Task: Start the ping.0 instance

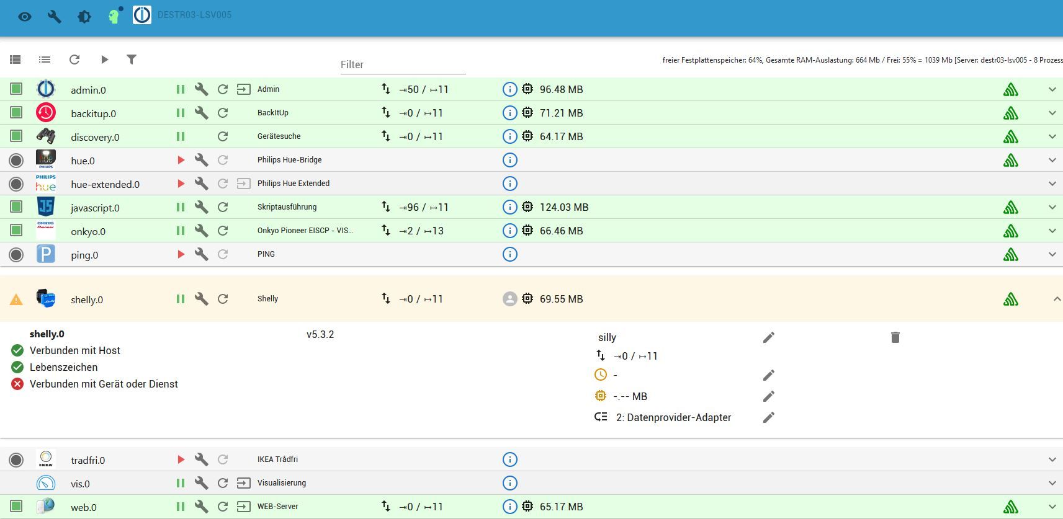Action: (181, 254)
